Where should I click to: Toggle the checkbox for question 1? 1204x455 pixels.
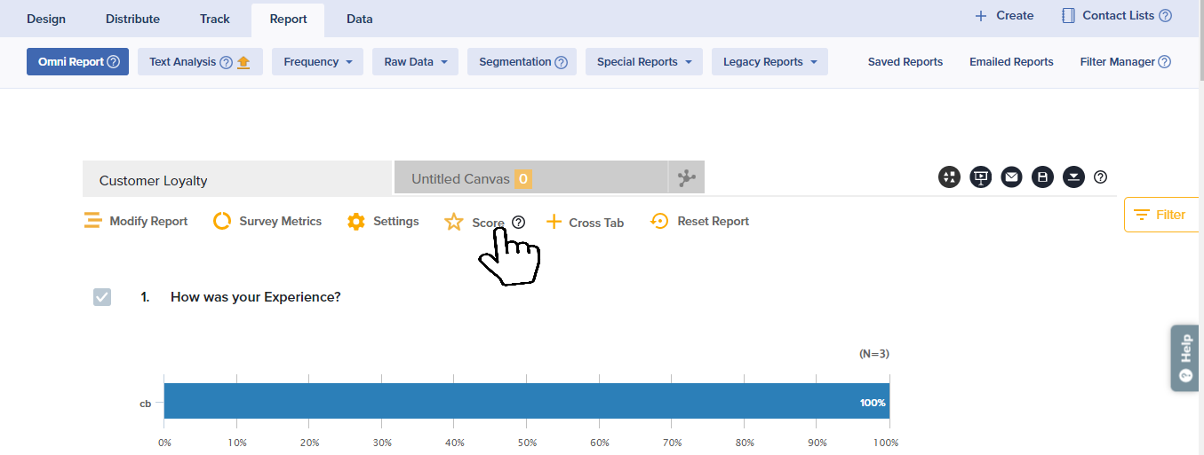[x=102, y=297]
